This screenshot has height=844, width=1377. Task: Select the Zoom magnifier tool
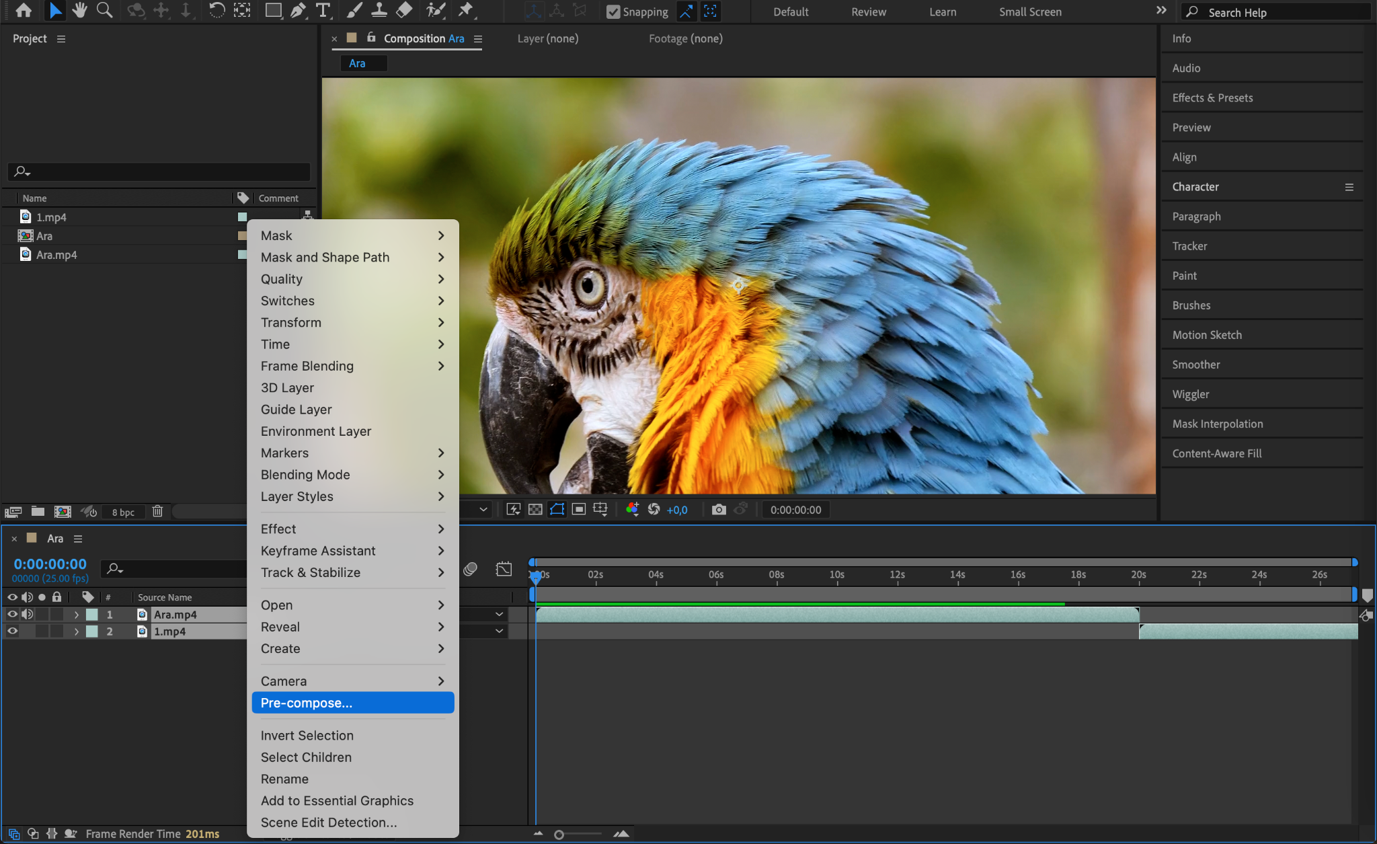(x=104, y=10)
